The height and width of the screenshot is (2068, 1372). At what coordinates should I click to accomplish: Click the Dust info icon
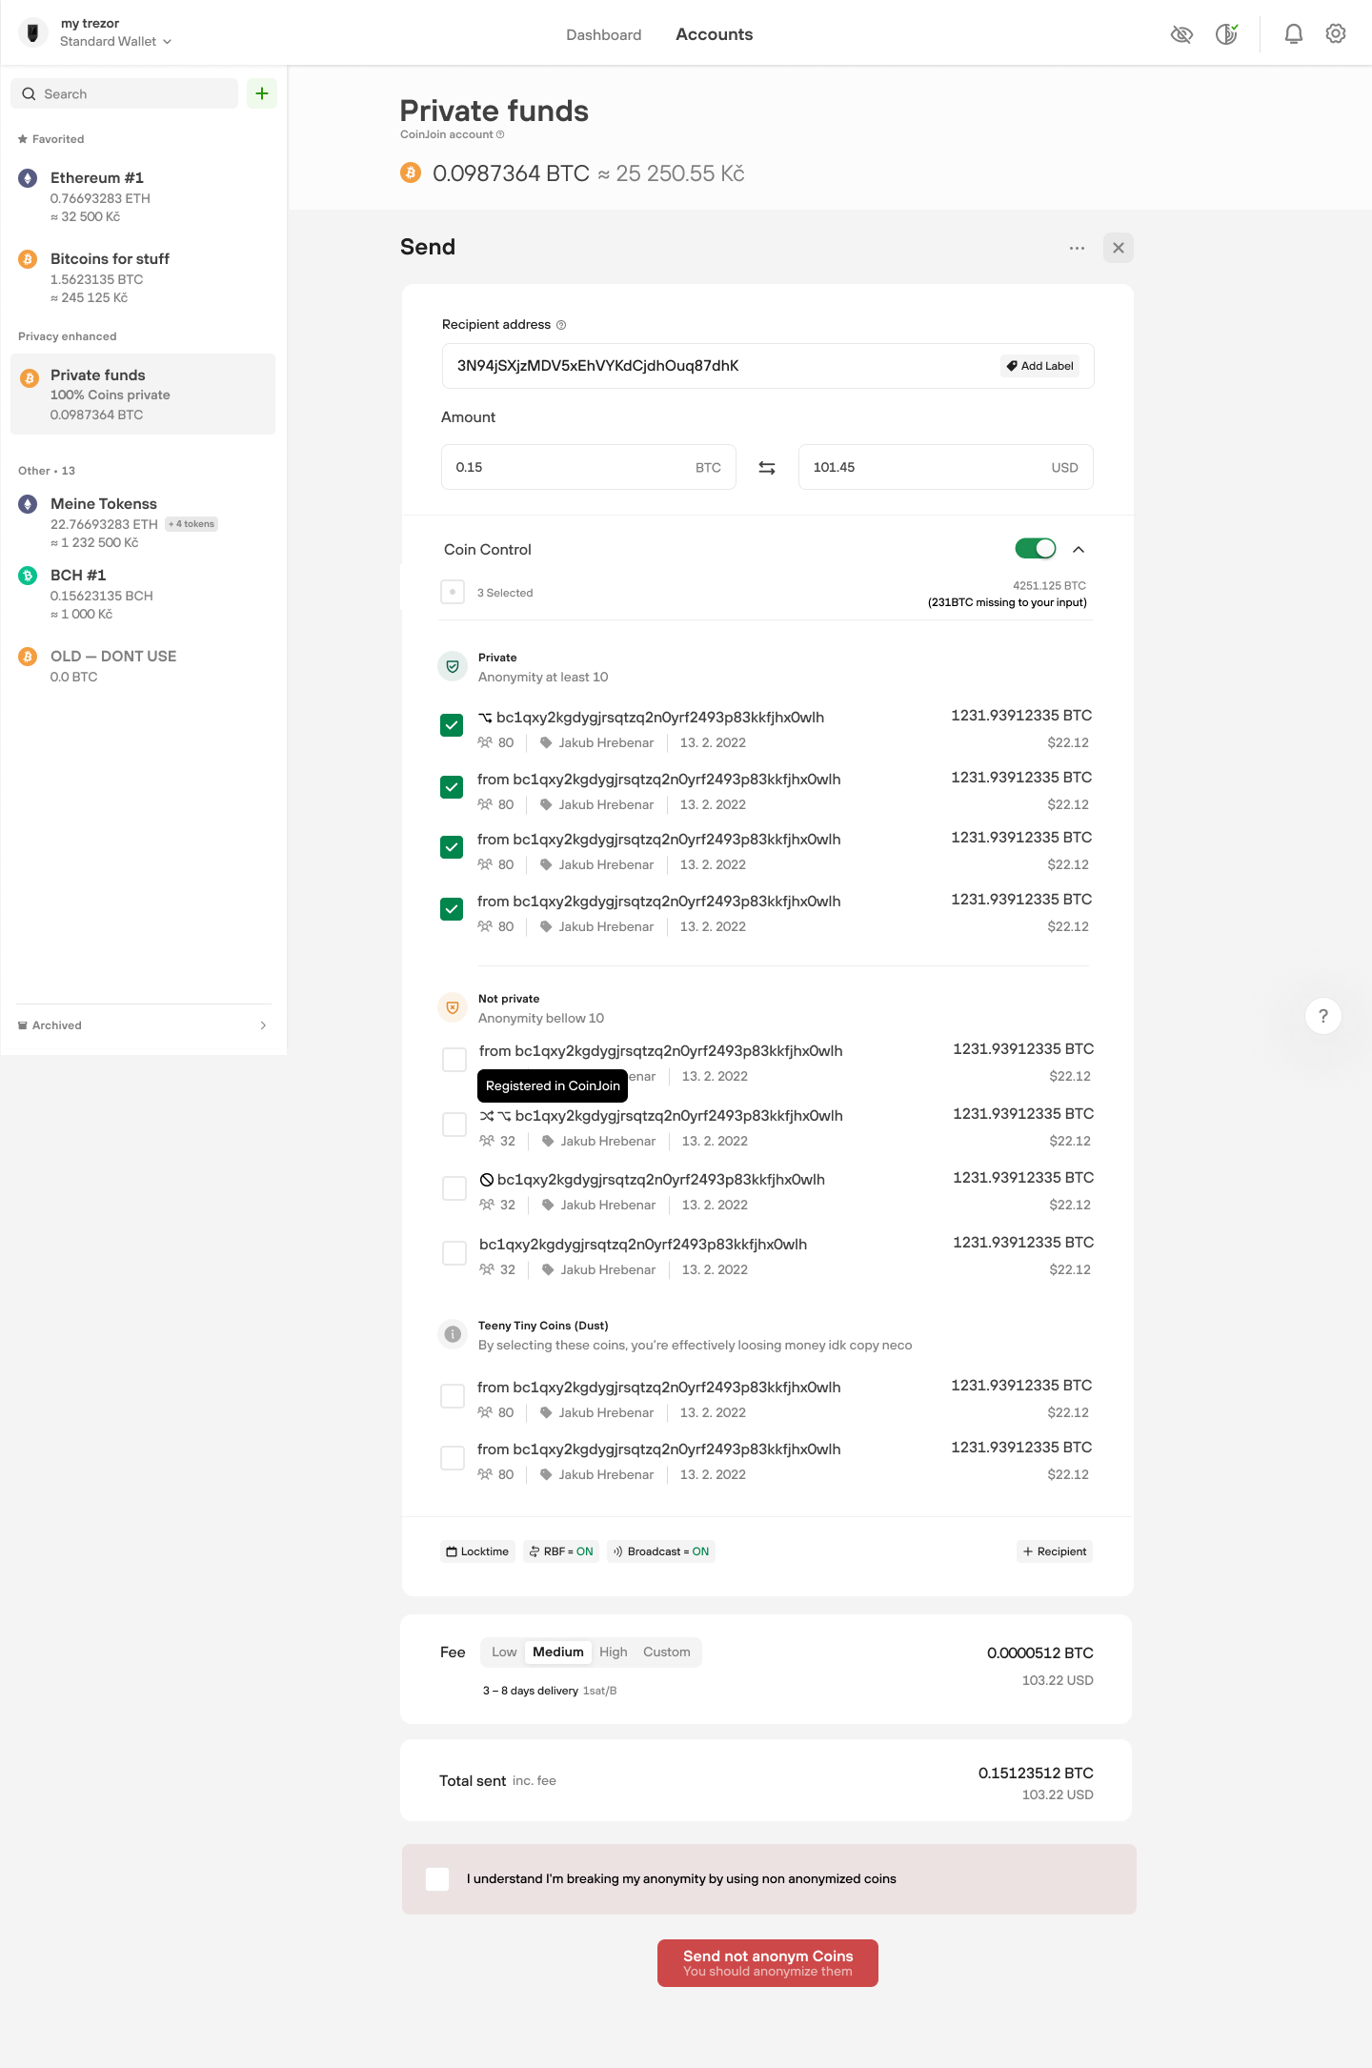point(453,1334)
